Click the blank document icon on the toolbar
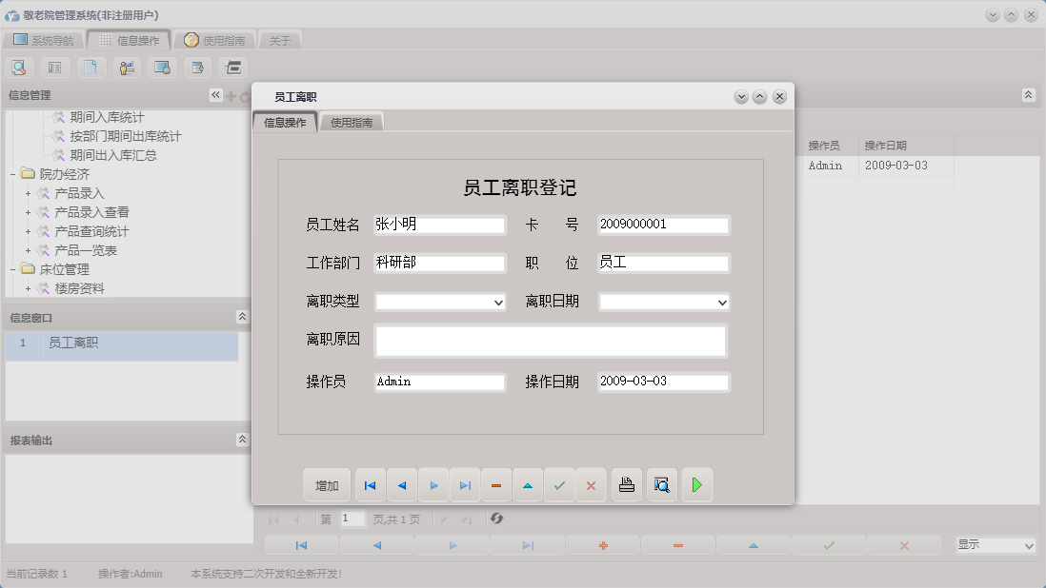The width and height of the screenshot is (1046, 588). [91, 67]
